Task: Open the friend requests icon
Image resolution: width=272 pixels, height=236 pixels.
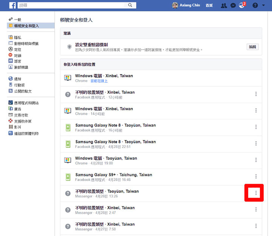Action: 224,5
